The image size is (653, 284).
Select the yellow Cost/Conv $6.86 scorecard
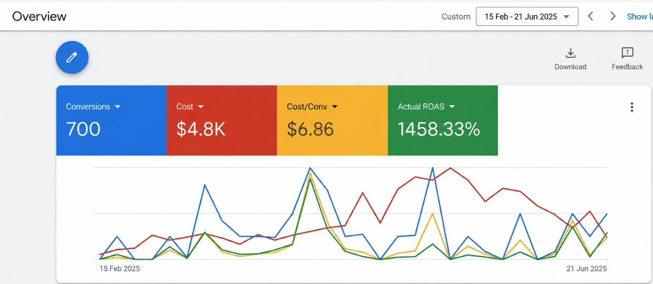click(332, 120)
